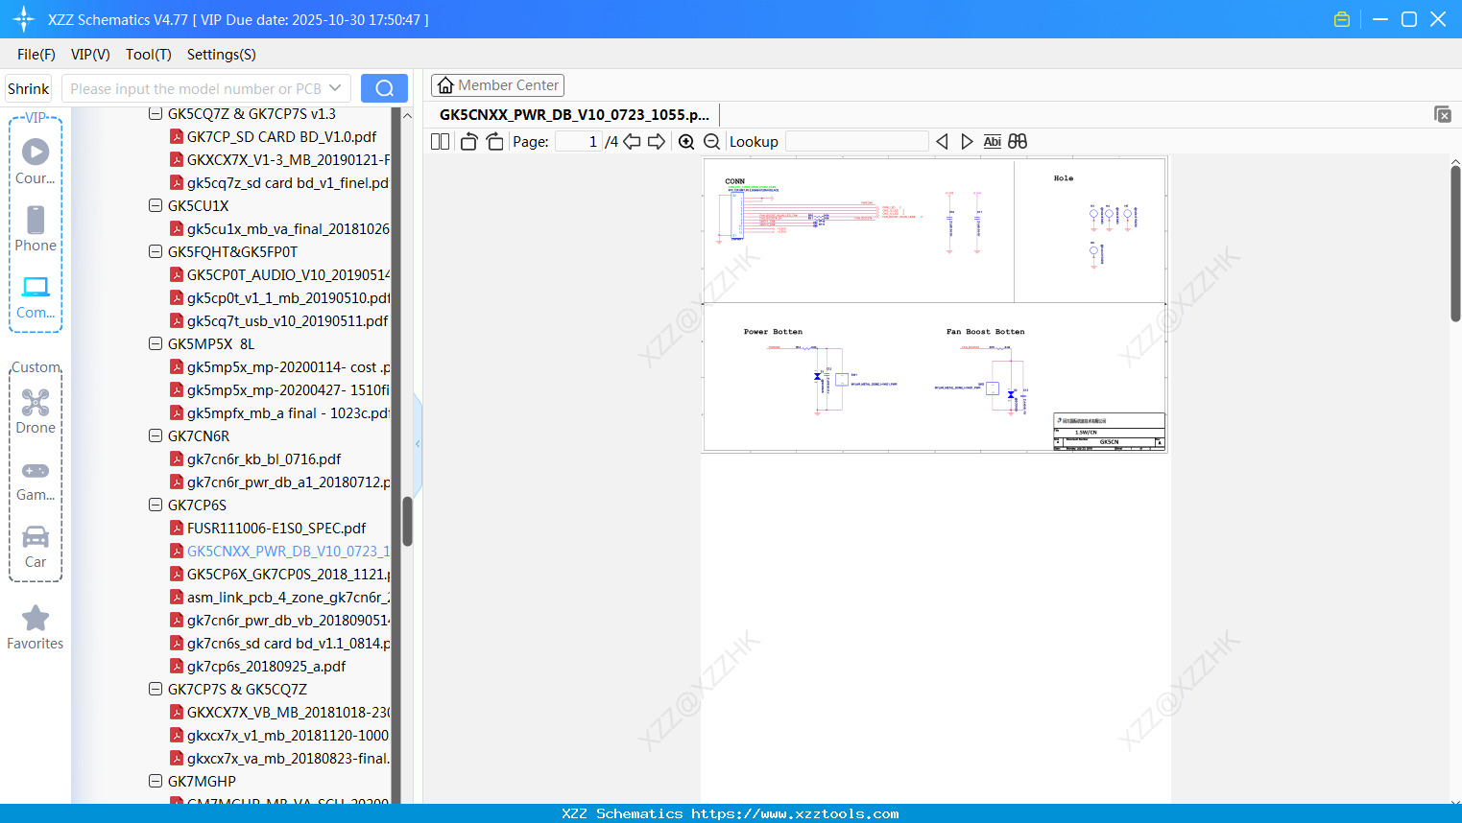Image resolution: width=1462 pixels, height=823 pixels.
Task: Click the schematic page thumbnail
Action: [x=935, y=304]
